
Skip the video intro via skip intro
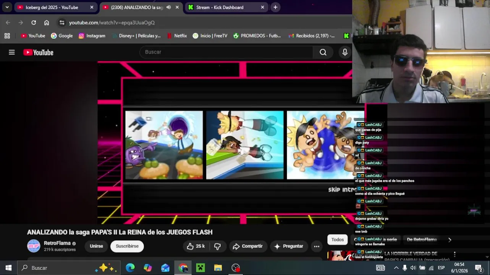click(342, 189)
